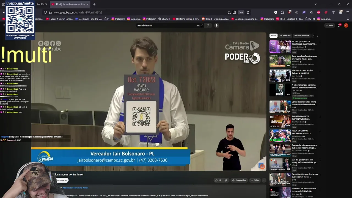Screen dimensions: 352x198
Task: Open the YouTube account avatar menu
Action: pos(346,25)
